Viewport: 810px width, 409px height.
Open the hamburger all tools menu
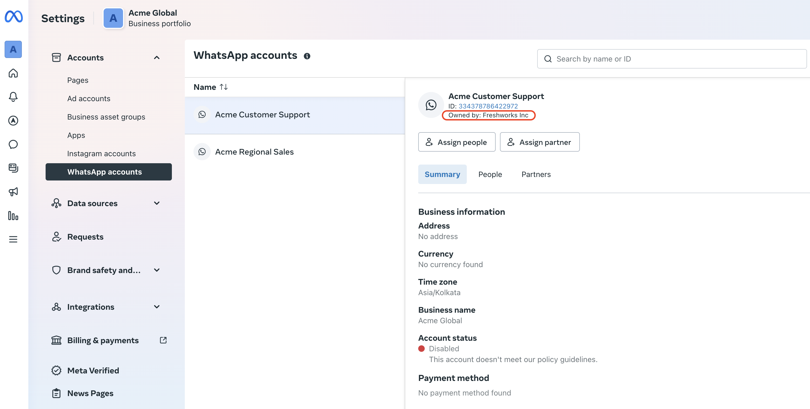[13, 239]
